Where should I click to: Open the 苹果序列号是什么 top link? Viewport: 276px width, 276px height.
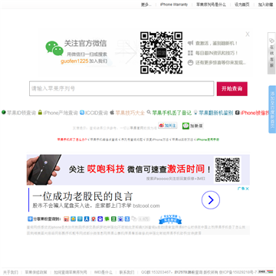coord(211,5)
